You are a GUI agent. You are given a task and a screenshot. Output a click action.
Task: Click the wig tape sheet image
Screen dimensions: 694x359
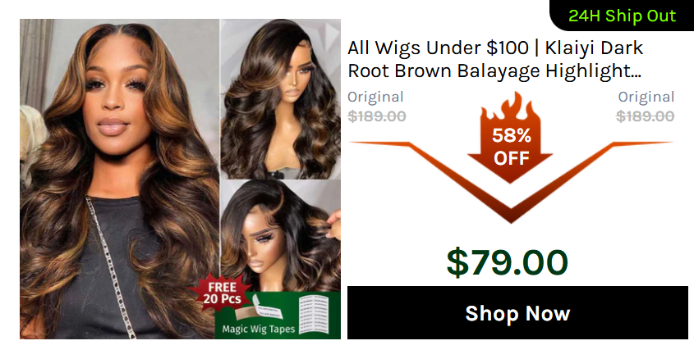point(314,314)
